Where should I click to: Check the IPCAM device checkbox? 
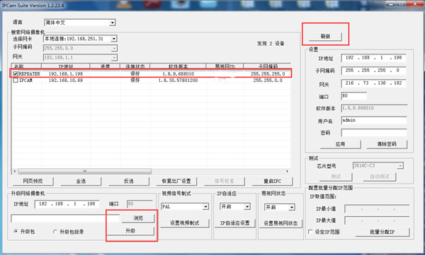coord(16,81)
